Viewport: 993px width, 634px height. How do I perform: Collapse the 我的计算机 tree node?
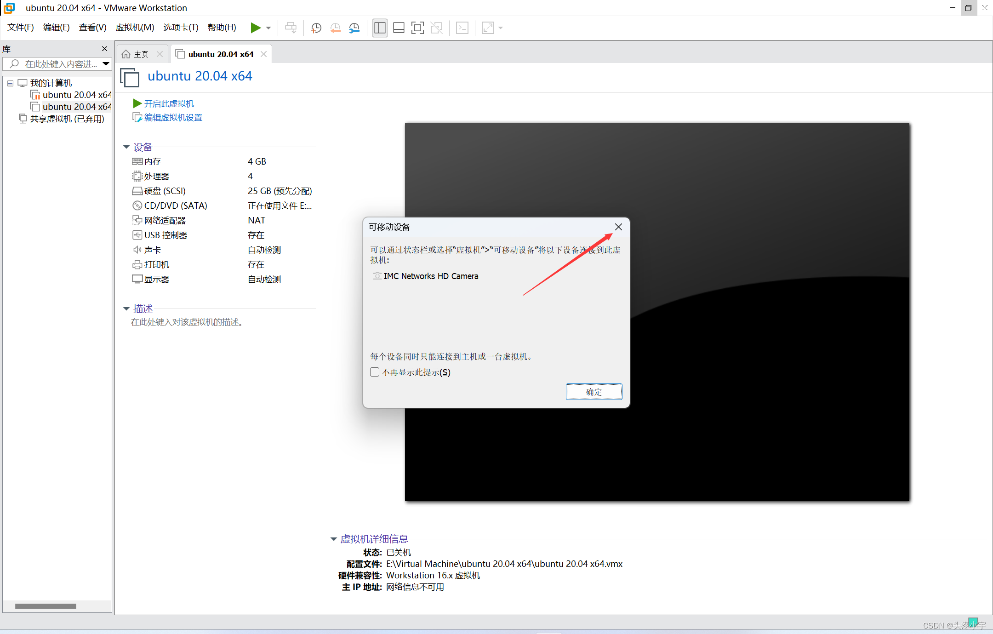click(10, 83)
